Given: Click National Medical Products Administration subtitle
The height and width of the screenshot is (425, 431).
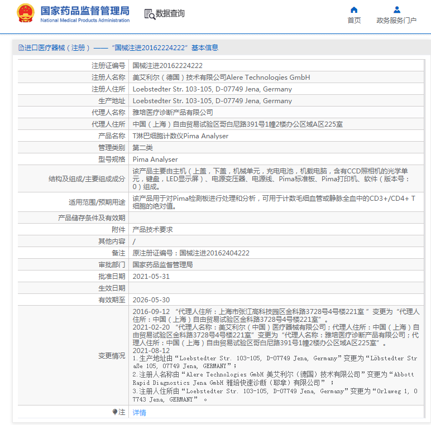Looking at the screenshot, I should pyautogui.click(x=85, y=20).
